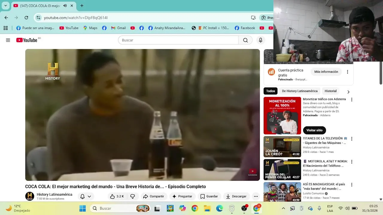
Task: Show more filter chips with the right chevron
Action: point(348,92)
